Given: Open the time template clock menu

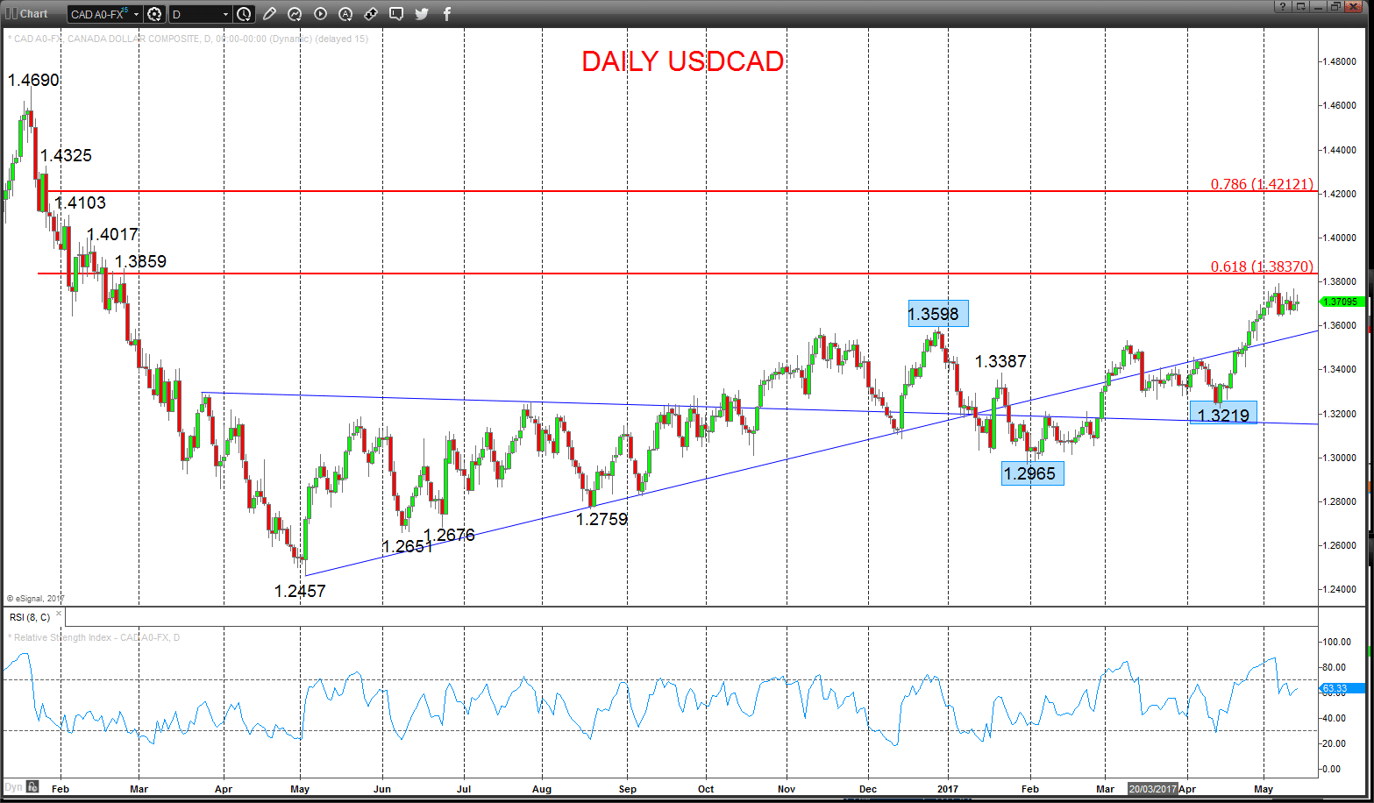Looking at the screenshot, I should coord(244,14).
